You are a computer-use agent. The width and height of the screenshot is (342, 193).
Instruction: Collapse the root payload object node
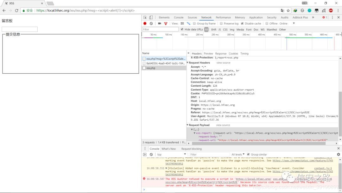coord(192,130)
